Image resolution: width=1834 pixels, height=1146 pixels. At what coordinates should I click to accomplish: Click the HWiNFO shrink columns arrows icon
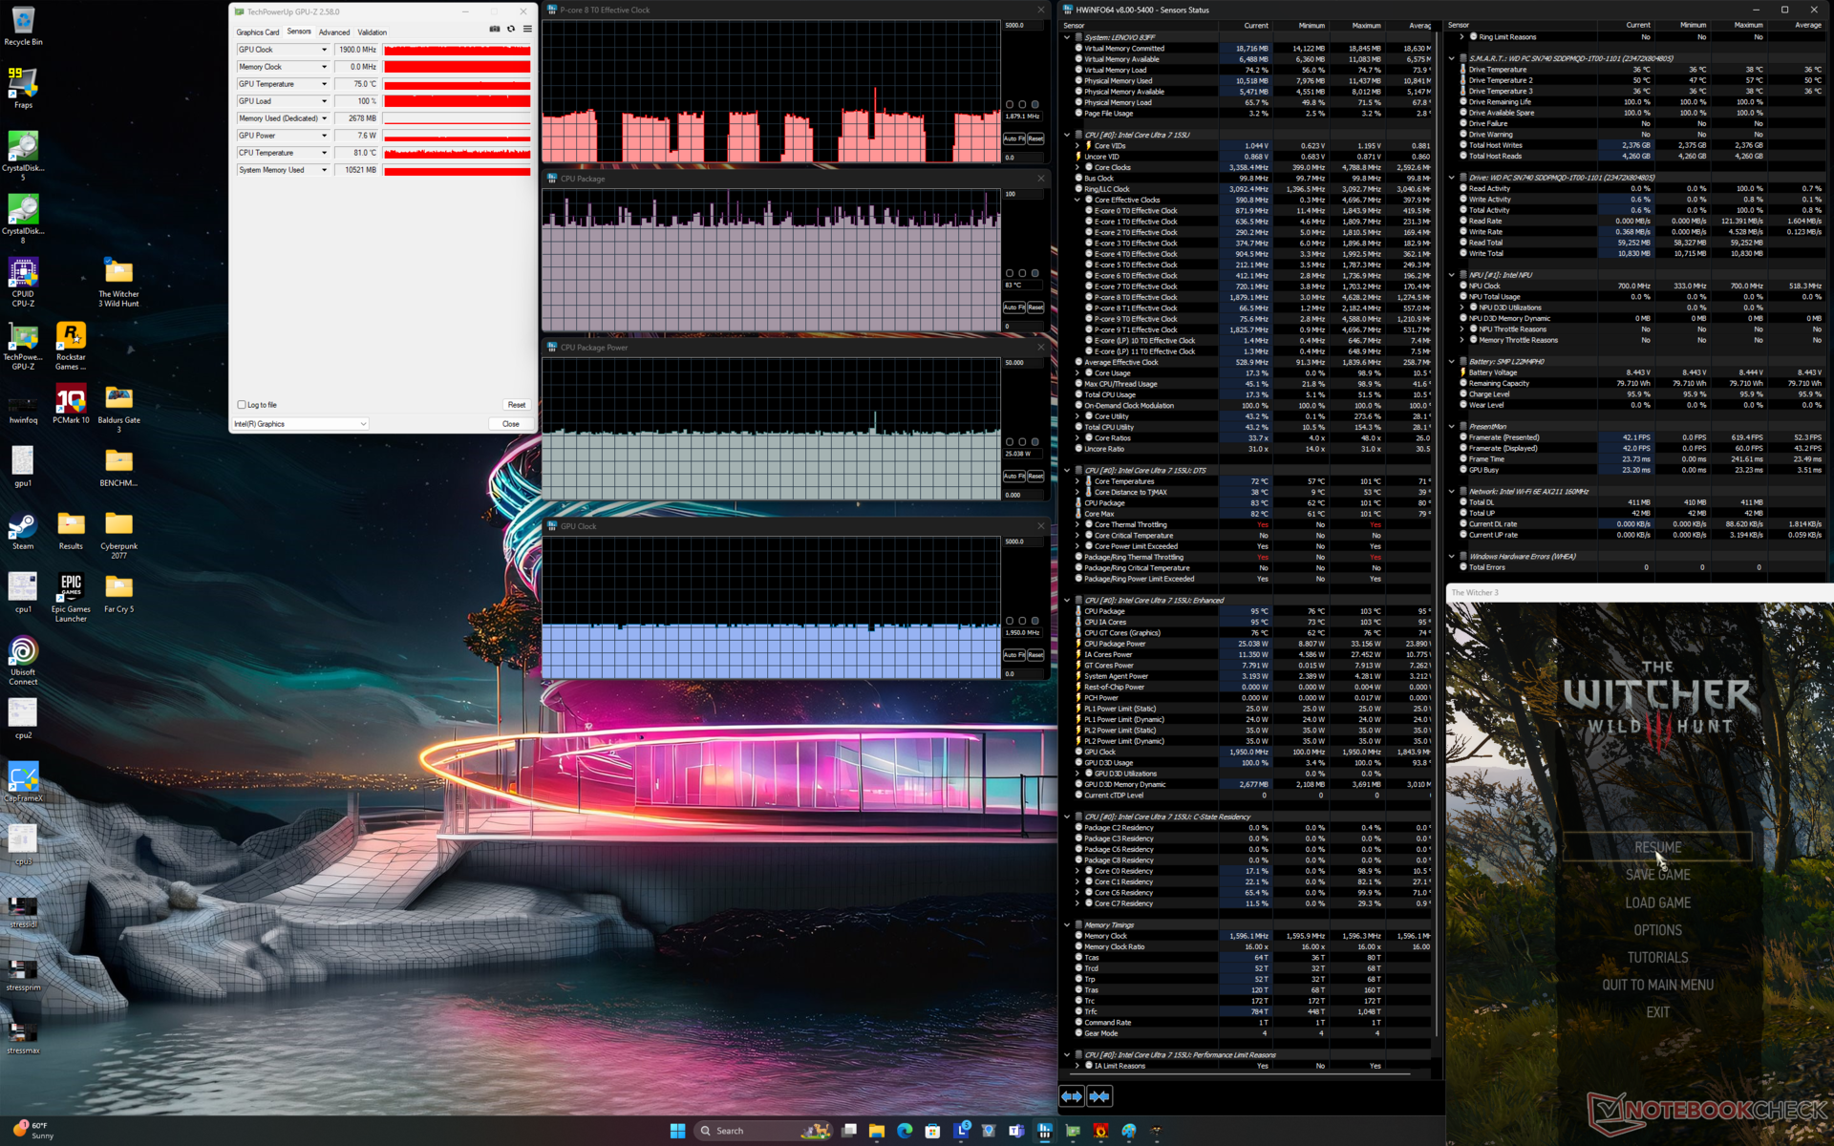[x=1099, y=1096]
